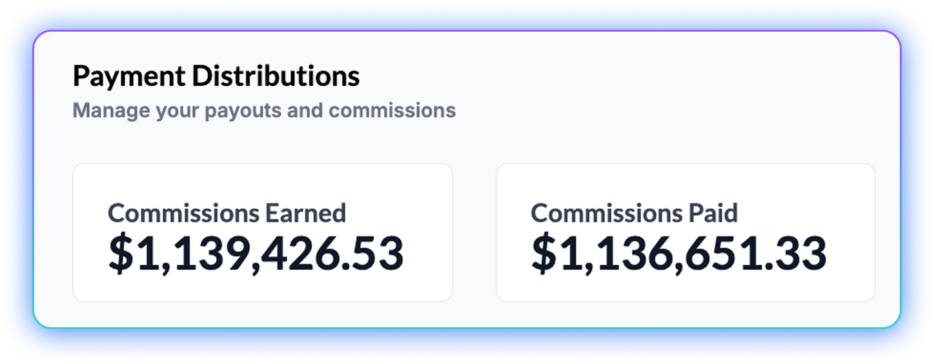The height and width of the screenshot is (364, 934).
Task: Click the Commissions Earned label
Action: [227, 213]
